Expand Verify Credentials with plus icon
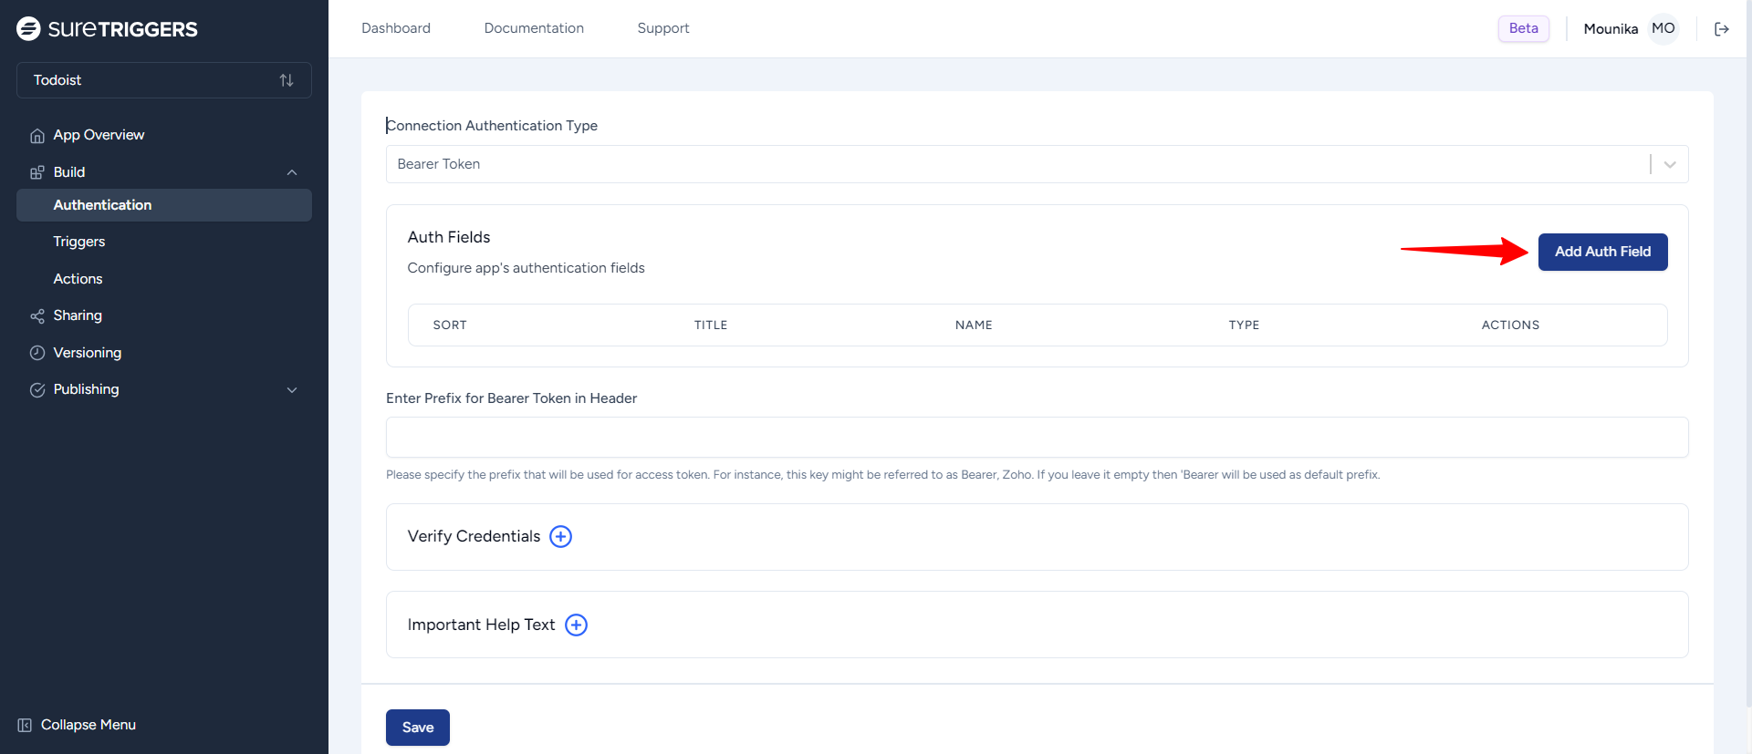This screenshot has width=1752, height=754. [x=560, y=537]
